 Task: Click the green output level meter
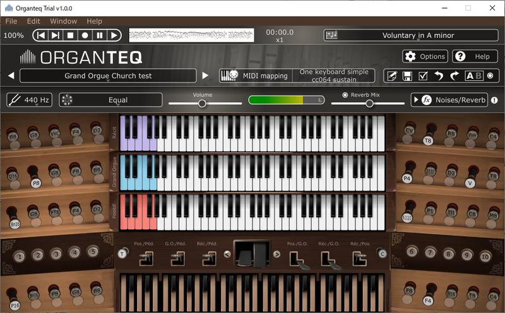(x=287, y=100)
